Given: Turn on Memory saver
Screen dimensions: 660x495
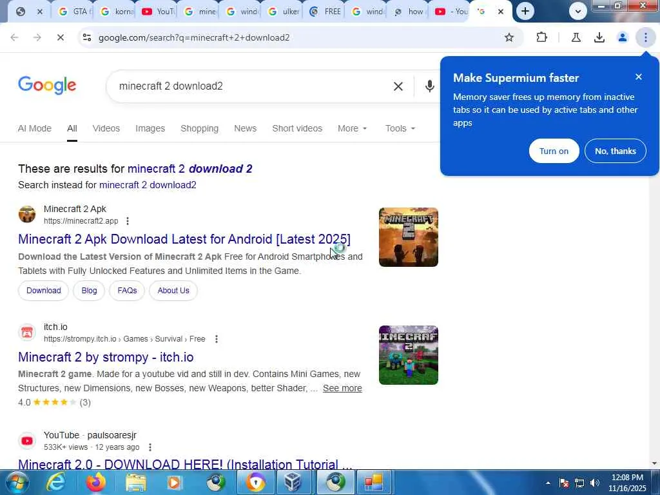Looking at the screenshot, I should (x=554, y=151).
